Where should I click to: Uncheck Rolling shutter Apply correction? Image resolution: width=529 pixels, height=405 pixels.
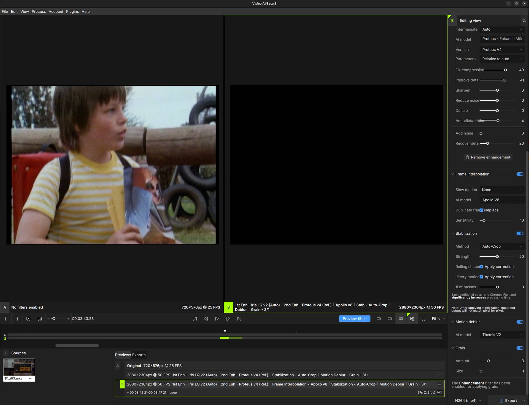pyautogui.click(x=481, y=267)
